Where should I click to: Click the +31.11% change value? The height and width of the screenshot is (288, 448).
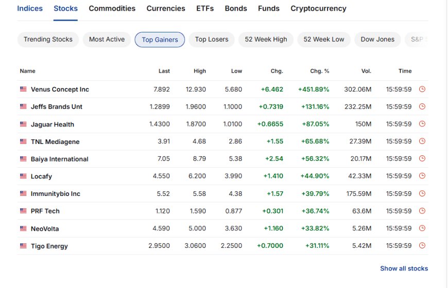click(x=317, y=246)
